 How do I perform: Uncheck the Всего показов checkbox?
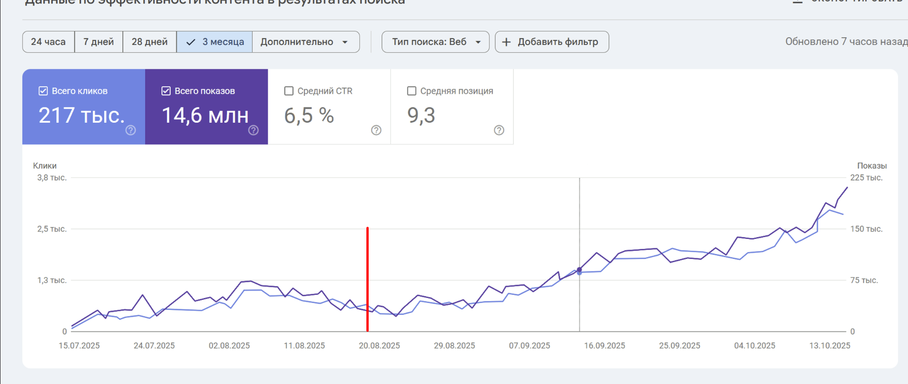(166, 91)
